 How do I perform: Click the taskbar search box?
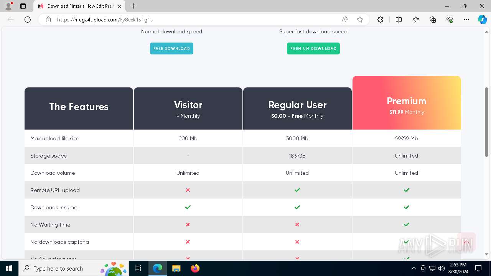coord(74,268)
